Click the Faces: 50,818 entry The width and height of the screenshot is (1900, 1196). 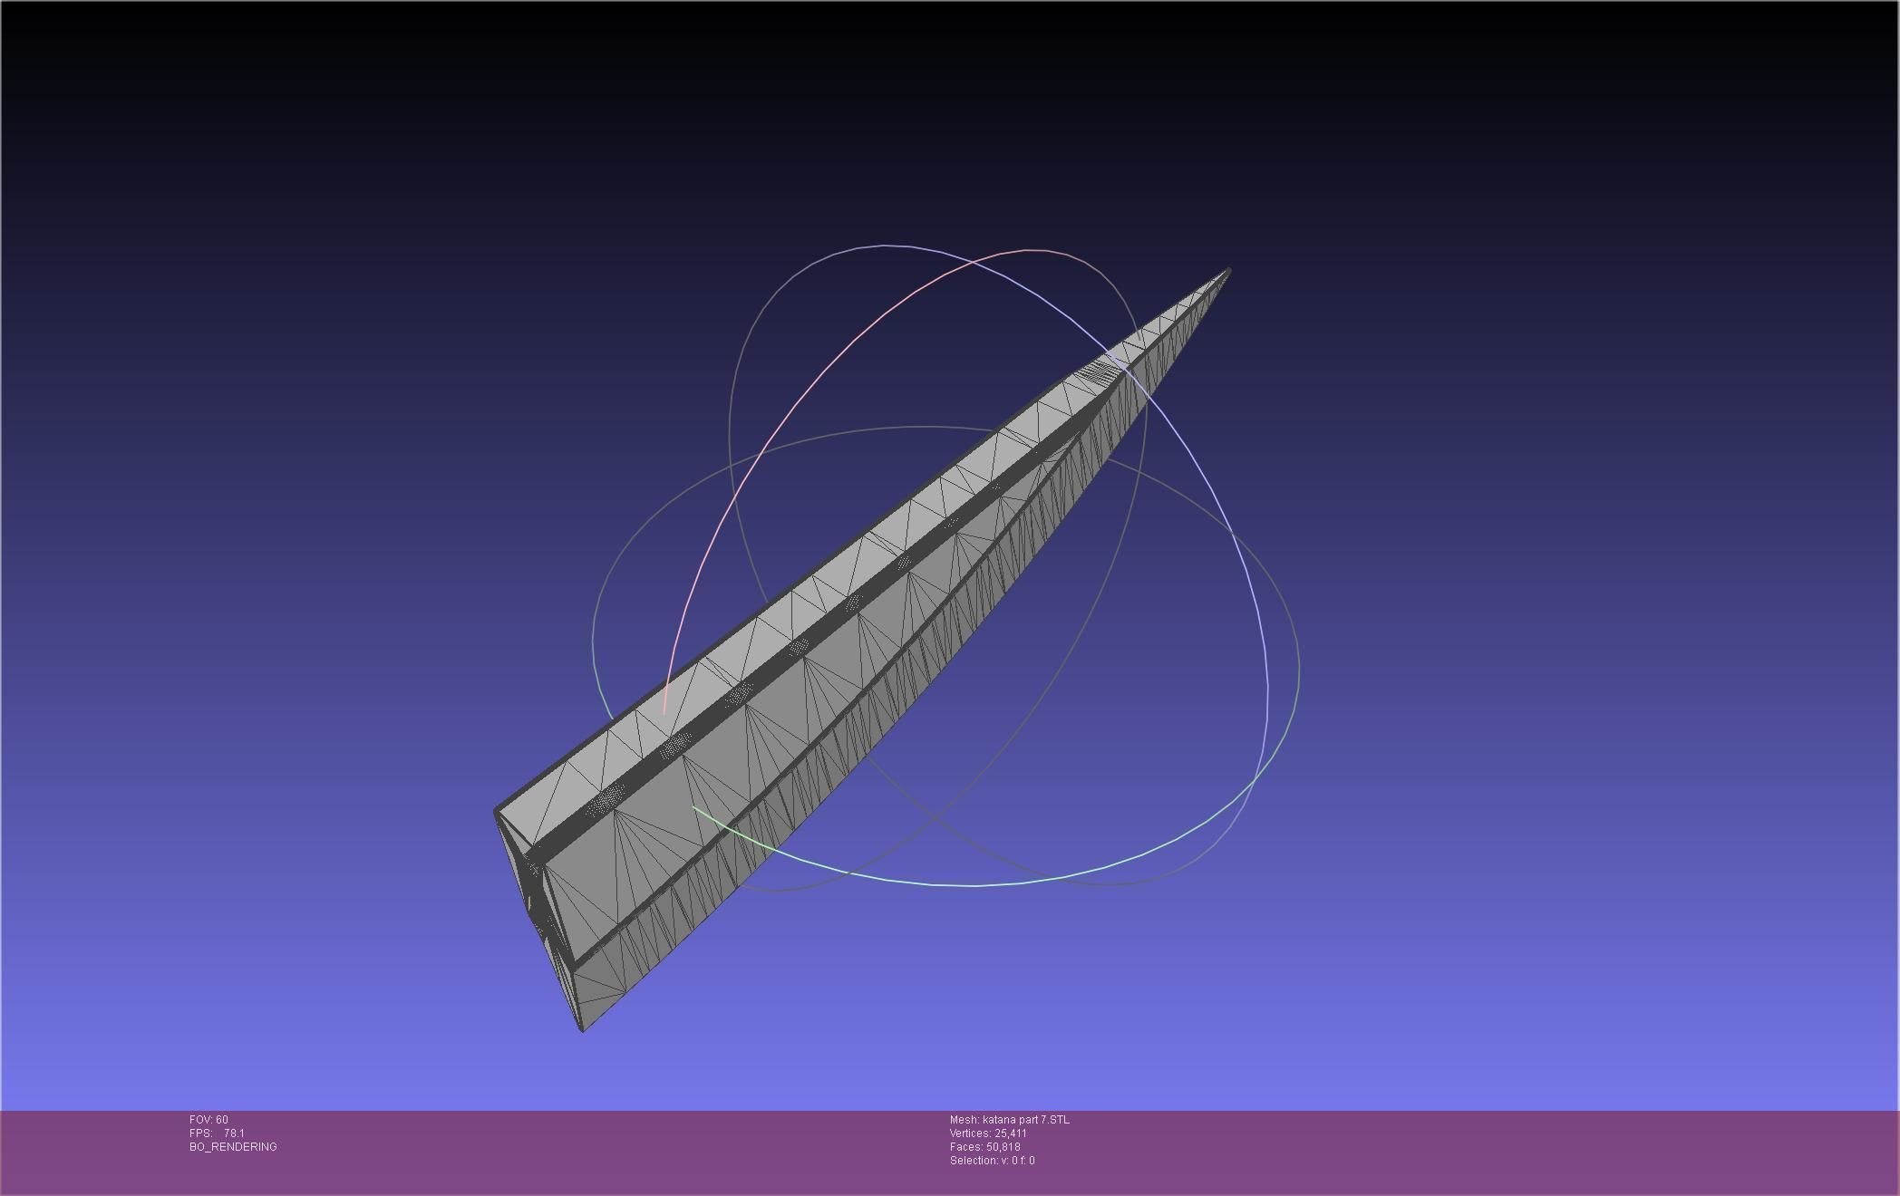tap(984, 1147)
